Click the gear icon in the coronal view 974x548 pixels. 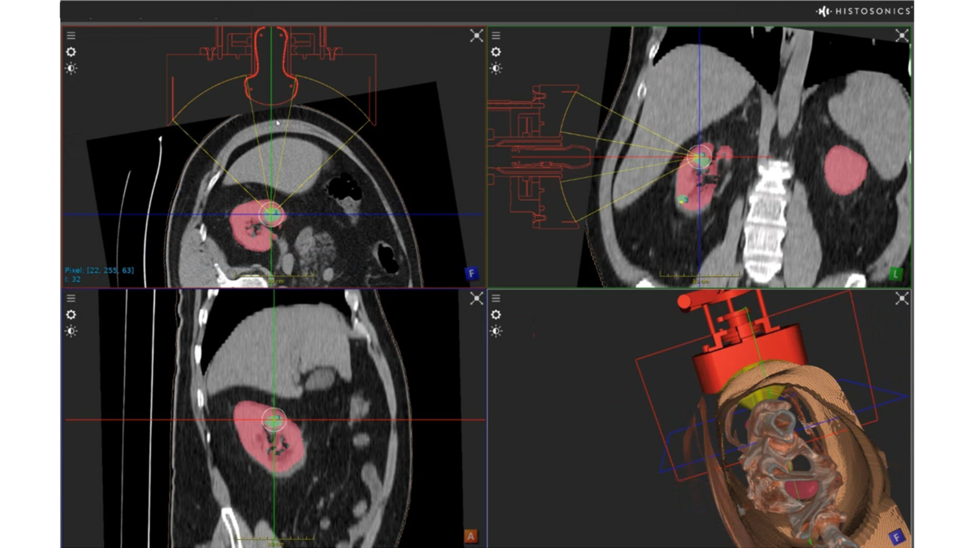(x=496, y=52)
